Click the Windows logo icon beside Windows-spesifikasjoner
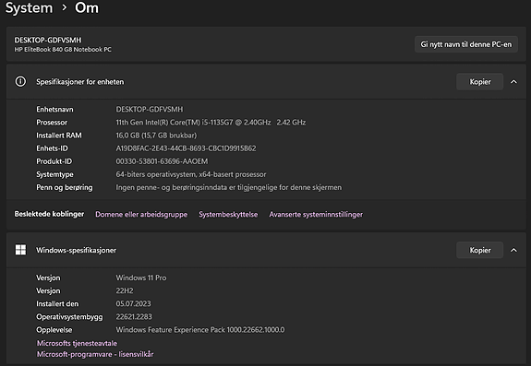Viewport: 531px width, 366px height. [x=20, y=250]
